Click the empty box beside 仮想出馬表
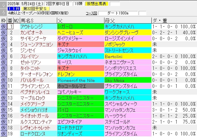The height and width of the screenshot is (138, 197). tap(115, 4)
